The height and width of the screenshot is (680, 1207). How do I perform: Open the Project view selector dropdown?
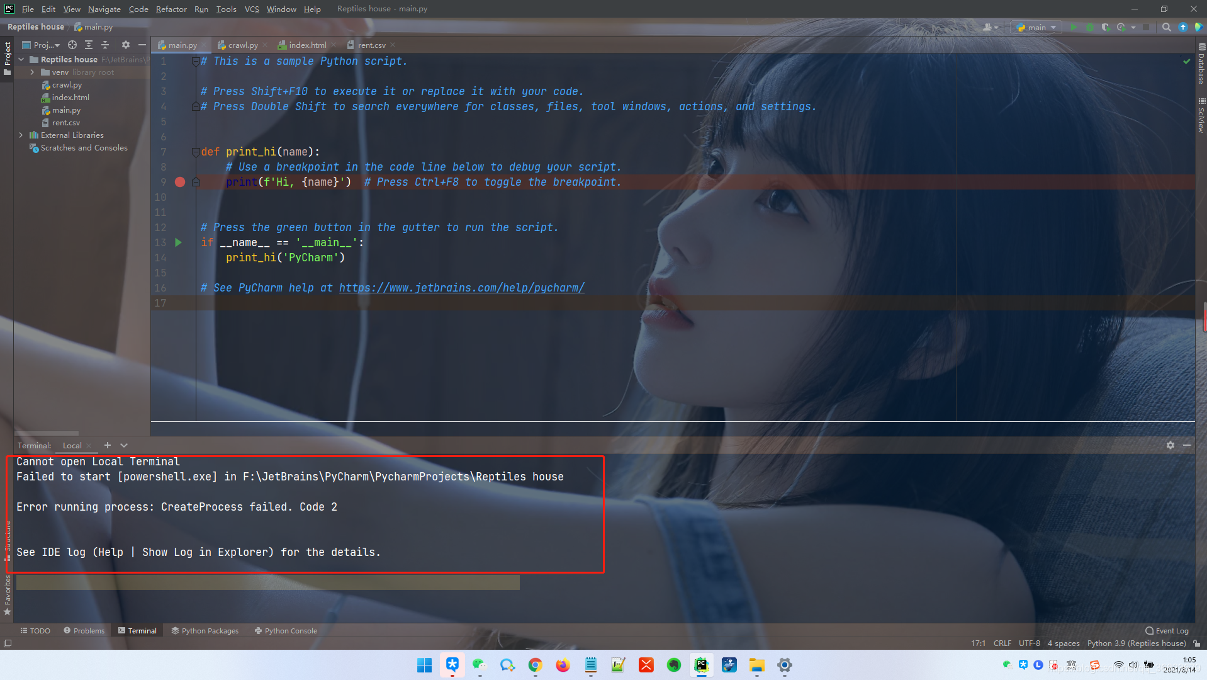click(x=41, y=45)
